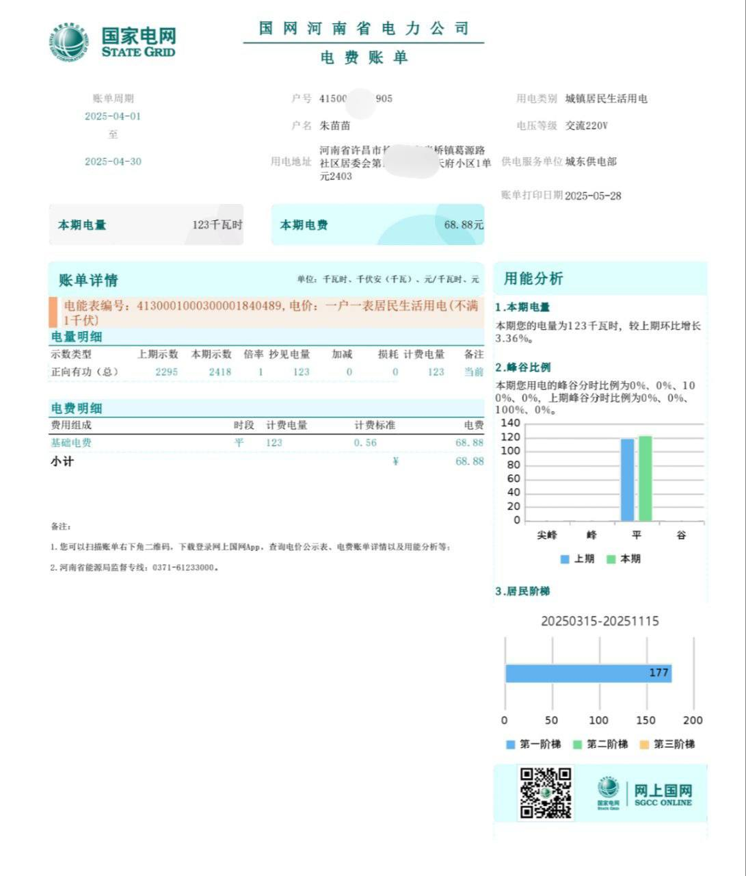Click the 本期电量 123千瓦时 summary card
This screenshot has width=746, height=876.
click(x=146, y=224)
